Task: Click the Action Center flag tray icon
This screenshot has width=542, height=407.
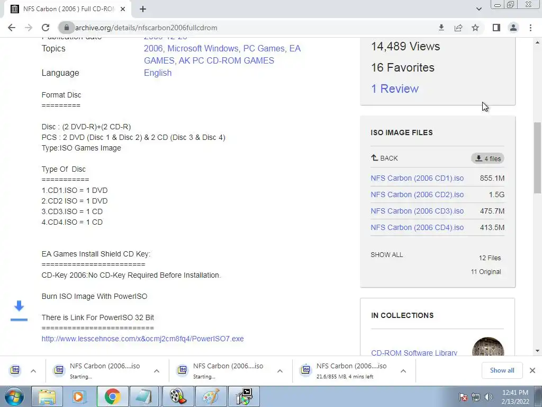Action: click(463, 397)
